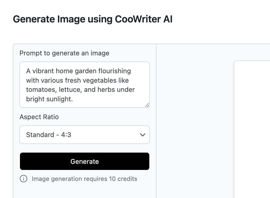Click the "Generate Image using CooWriter AI" heading
The width and height of the screenshot is (270, 198).
(93, 19)
